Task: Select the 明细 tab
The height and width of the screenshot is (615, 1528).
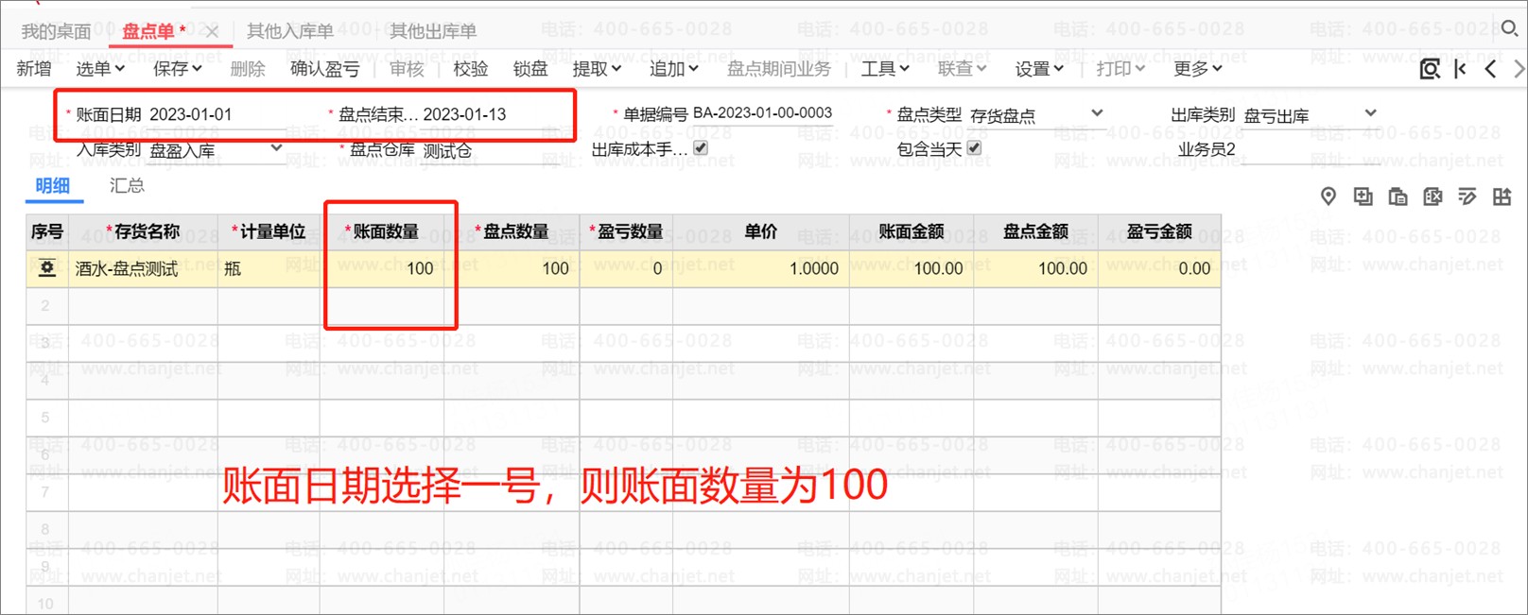Action: tap(53, 185)
